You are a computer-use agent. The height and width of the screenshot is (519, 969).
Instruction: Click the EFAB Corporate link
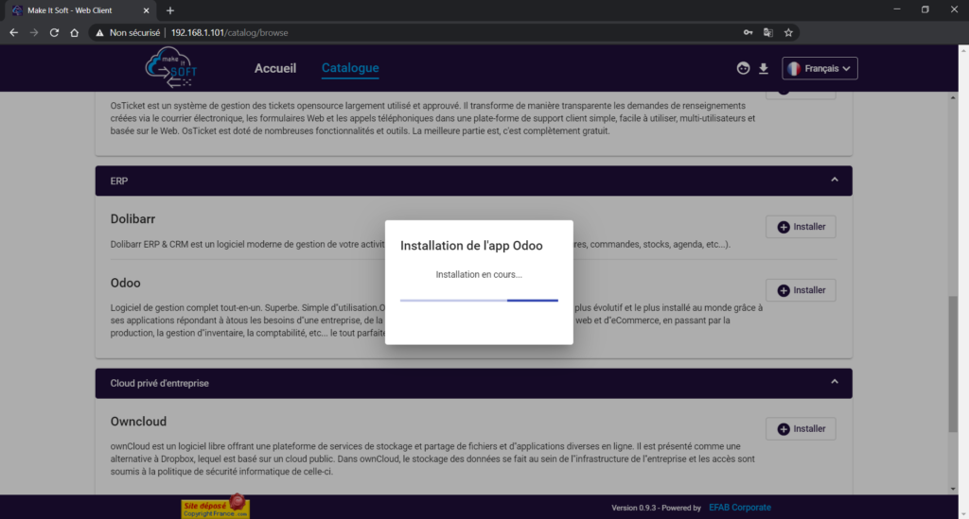tap(740, 508)
